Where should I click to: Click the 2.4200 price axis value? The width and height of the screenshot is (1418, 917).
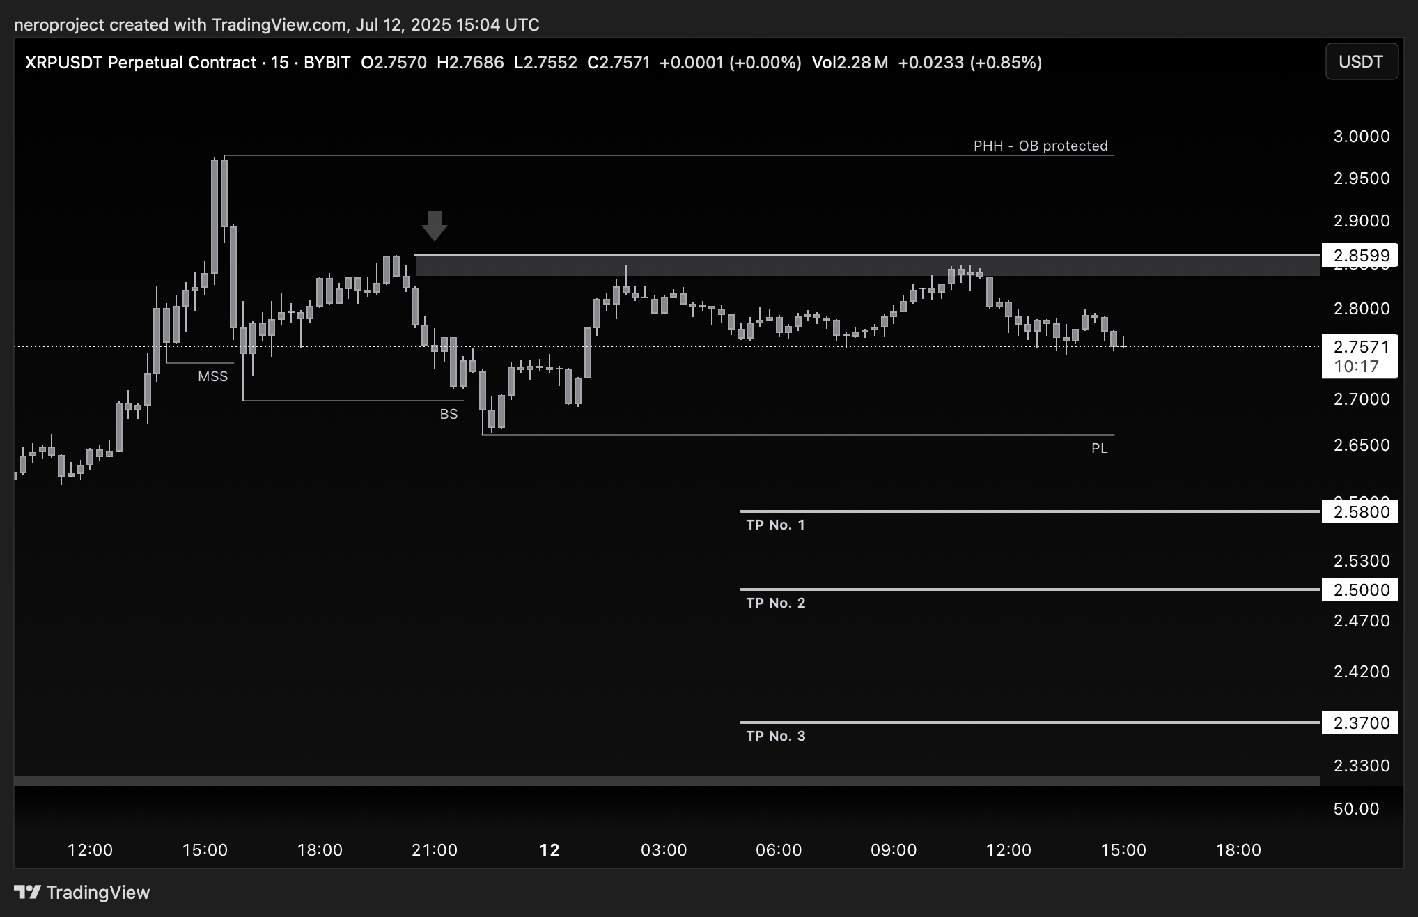click(x=1362, y=672)
